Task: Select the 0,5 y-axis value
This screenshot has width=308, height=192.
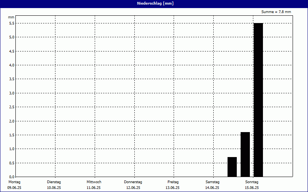Action: click(12, 163)
